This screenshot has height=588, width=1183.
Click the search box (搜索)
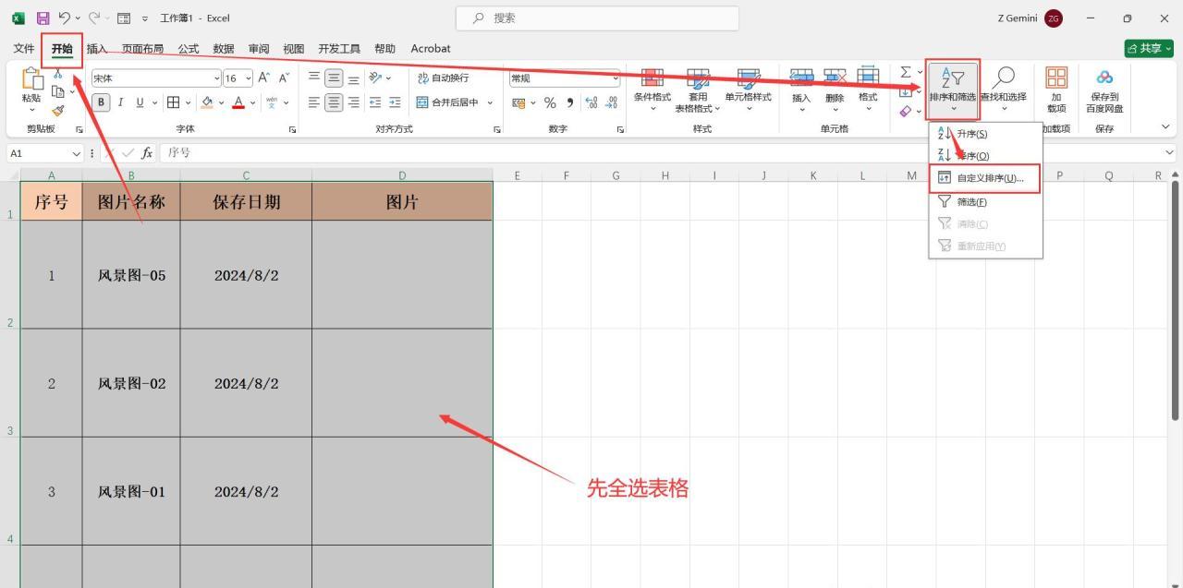597,18
